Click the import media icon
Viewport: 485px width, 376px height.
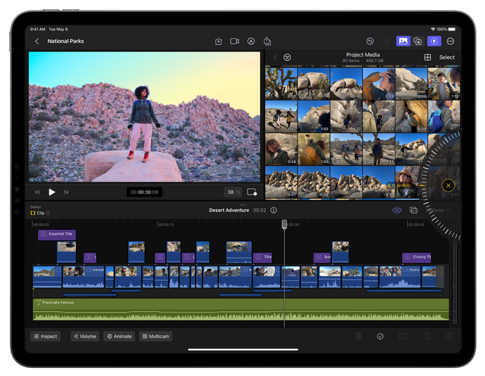(x=218, y=41)
